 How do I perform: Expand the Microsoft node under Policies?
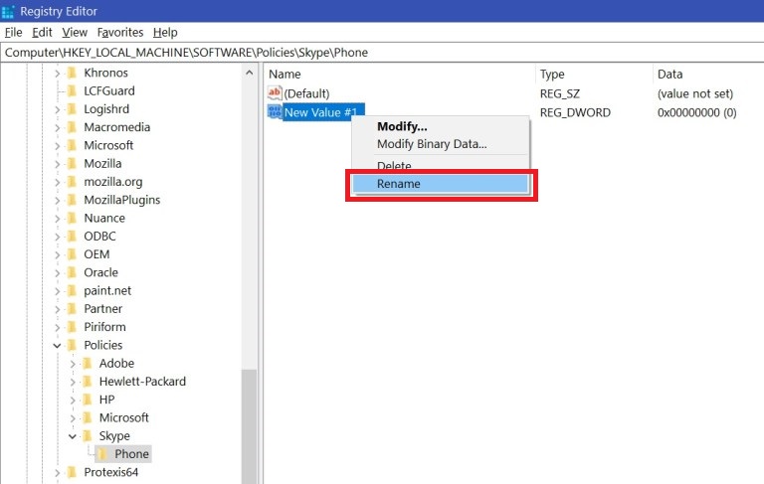click(x=73, y=418)
